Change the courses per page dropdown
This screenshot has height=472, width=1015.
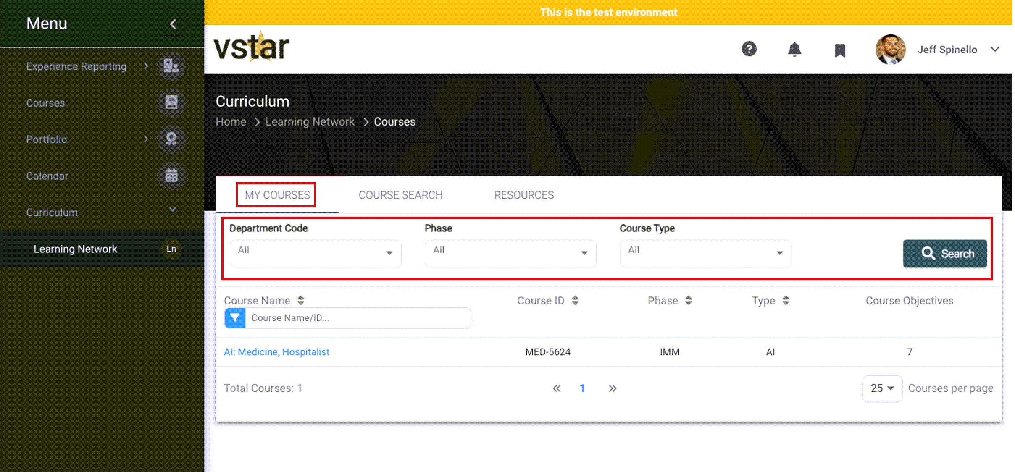click(882, 388)
